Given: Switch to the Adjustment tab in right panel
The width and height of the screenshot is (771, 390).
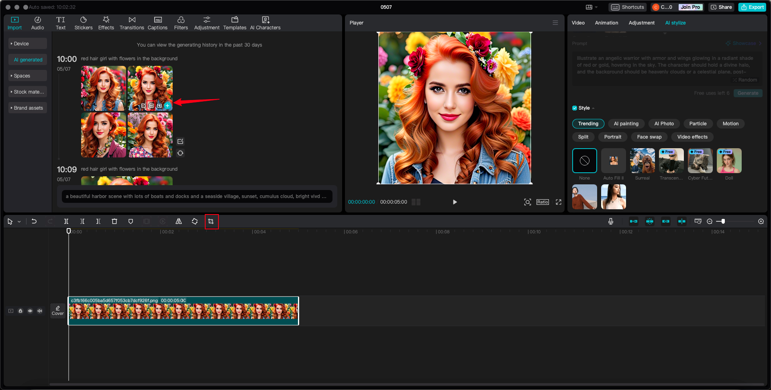Looking at the screenshot, I should pos(641,23).
